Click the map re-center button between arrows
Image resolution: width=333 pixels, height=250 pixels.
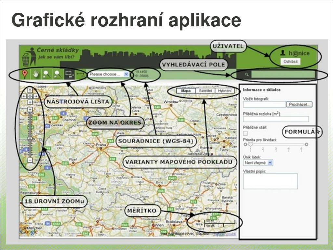(30, 96)
